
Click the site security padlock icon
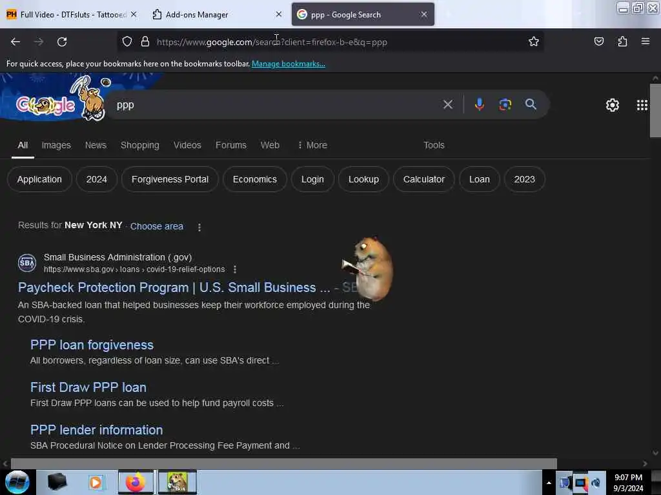point(145,41)
